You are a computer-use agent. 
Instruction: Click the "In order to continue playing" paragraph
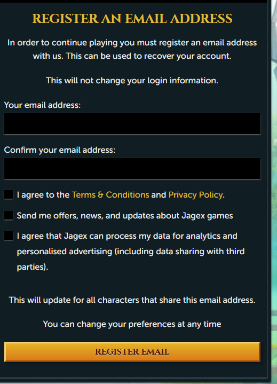tap(132, 49)
